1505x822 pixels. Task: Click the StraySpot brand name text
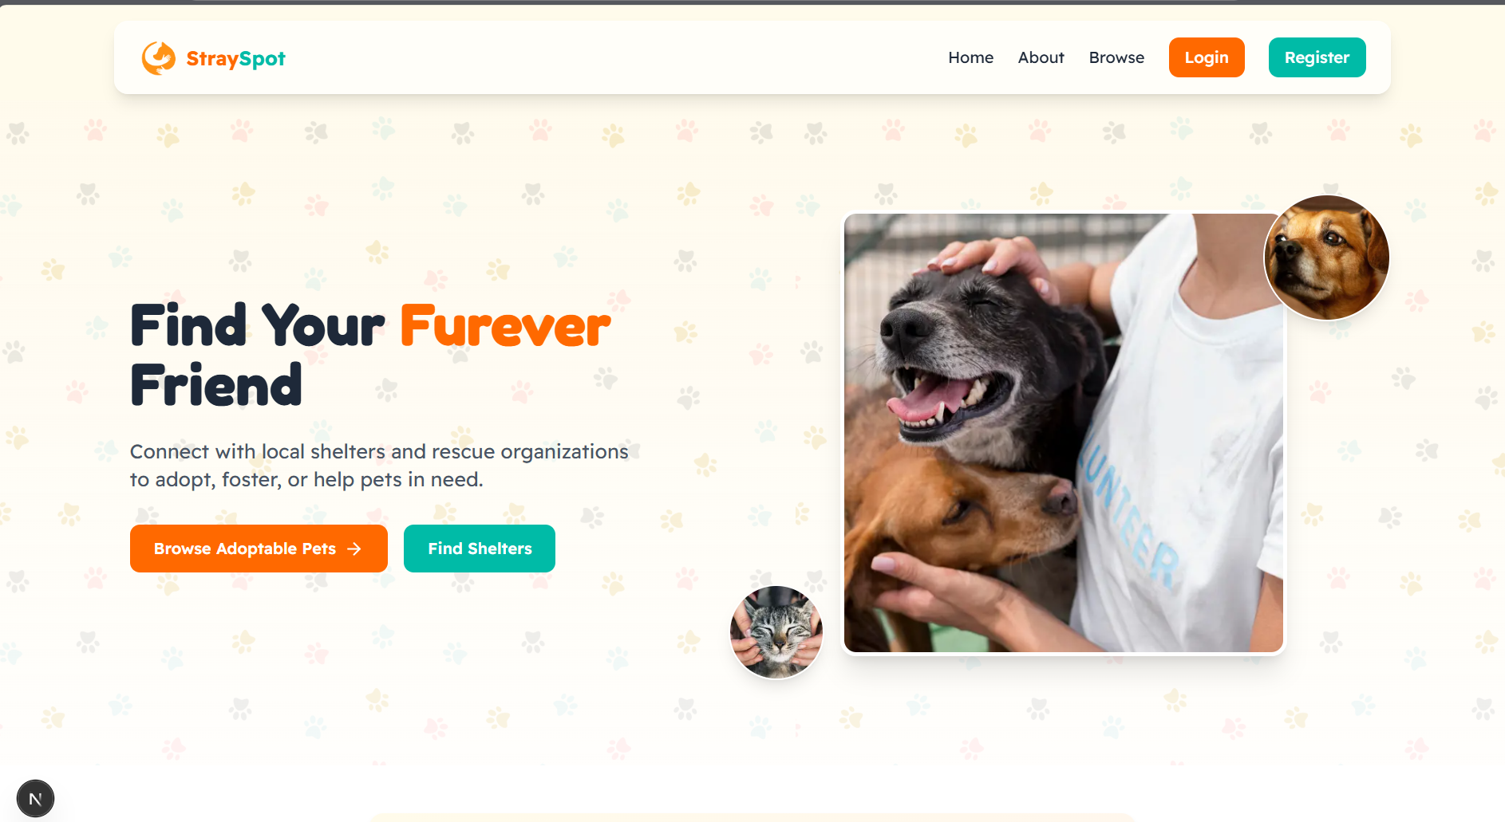tap(235, 58)
